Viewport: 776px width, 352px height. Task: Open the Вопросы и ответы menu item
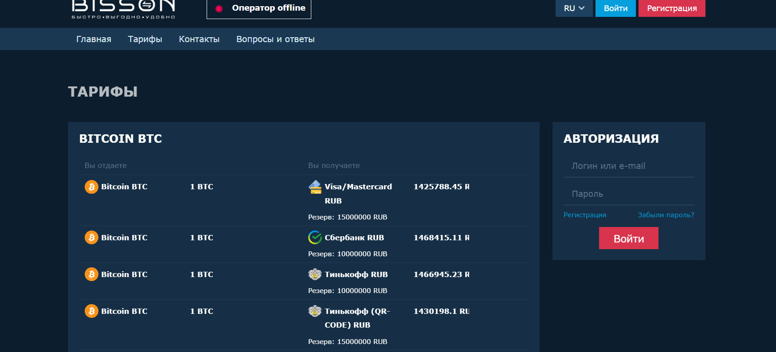275,39
